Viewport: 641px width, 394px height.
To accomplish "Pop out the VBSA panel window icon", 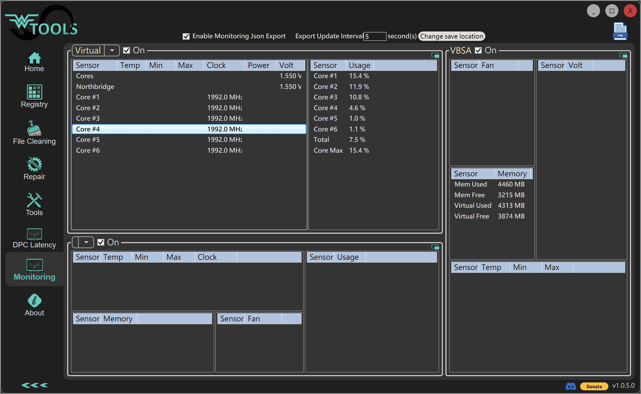I will click(x=623, y=55).
